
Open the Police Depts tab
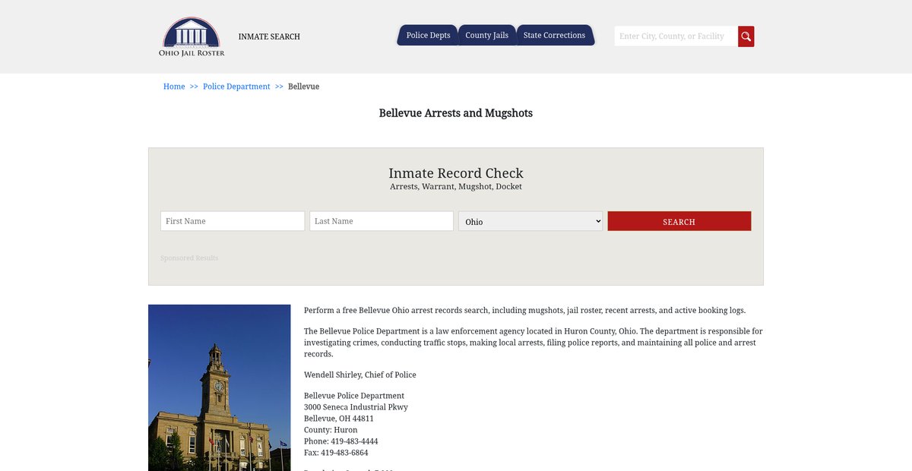pyautogui.click(x=428, y=36)
